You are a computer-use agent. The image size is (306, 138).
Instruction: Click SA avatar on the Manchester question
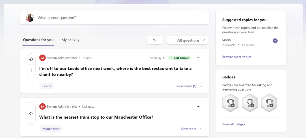42,106
